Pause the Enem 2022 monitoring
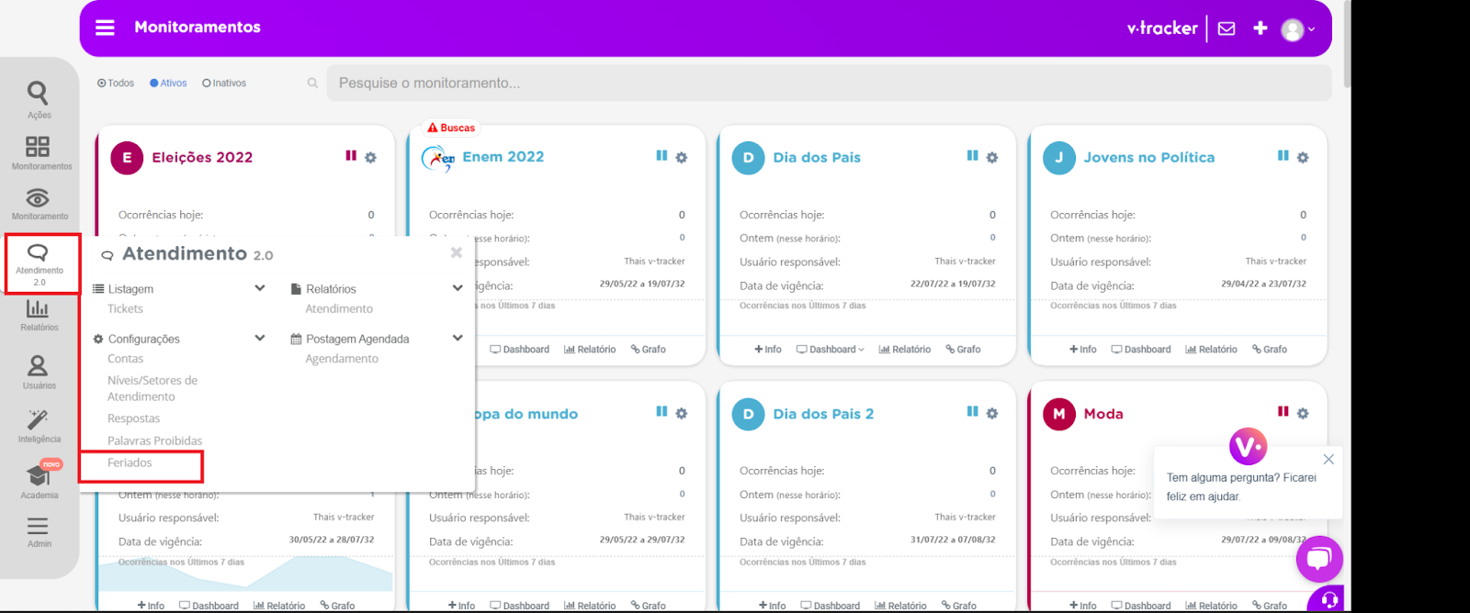This screenshot has height=613, width=1470. click(661, 156)
